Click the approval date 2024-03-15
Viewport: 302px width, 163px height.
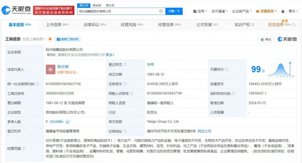click(257, 103)
